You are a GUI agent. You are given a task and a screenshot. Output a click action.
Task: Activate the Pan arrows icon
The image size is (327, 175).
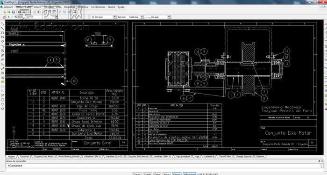coord(60,12)
